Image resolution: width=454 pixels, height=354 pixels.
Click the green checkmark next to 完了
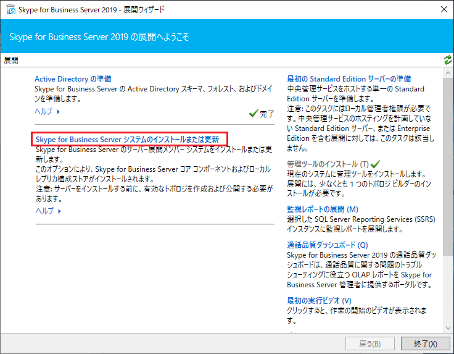point(254,113)
